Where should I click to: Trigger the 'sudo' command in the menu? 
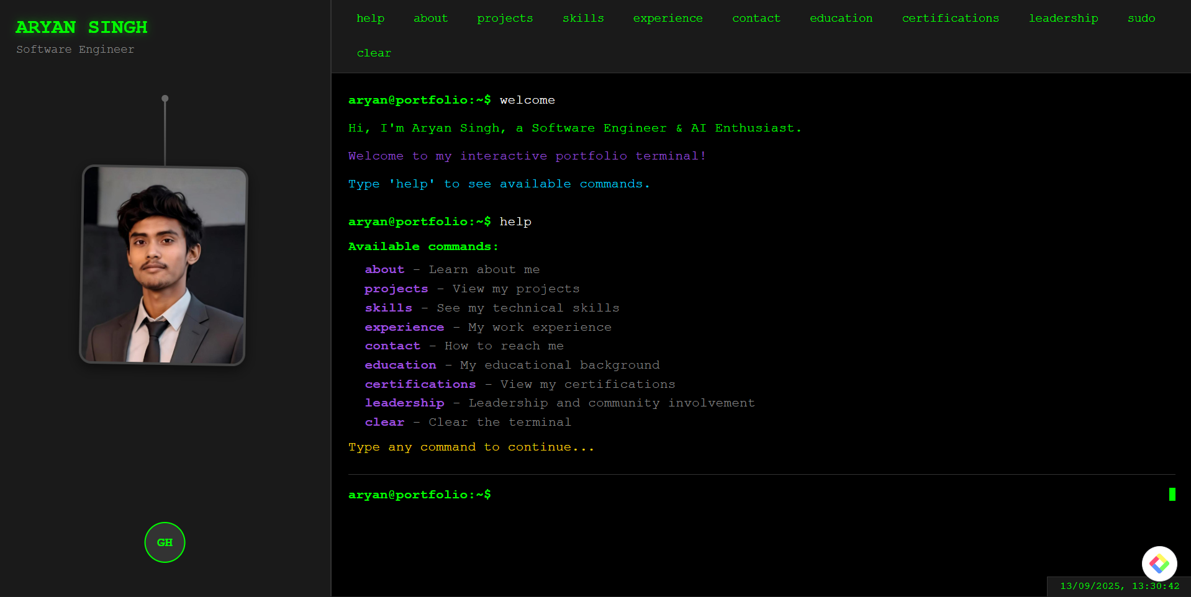click(x=1141, y=18)
